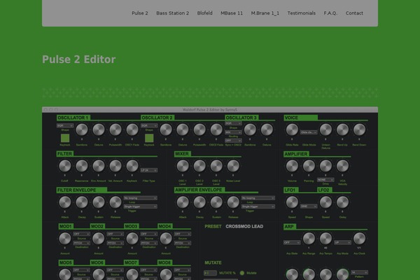Open the Glide Mode dropdown

click(309, 132)
